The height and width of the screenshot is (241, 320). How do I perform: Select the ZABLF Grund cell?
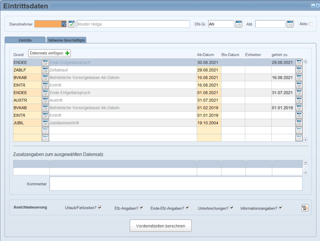click(27, 70)
